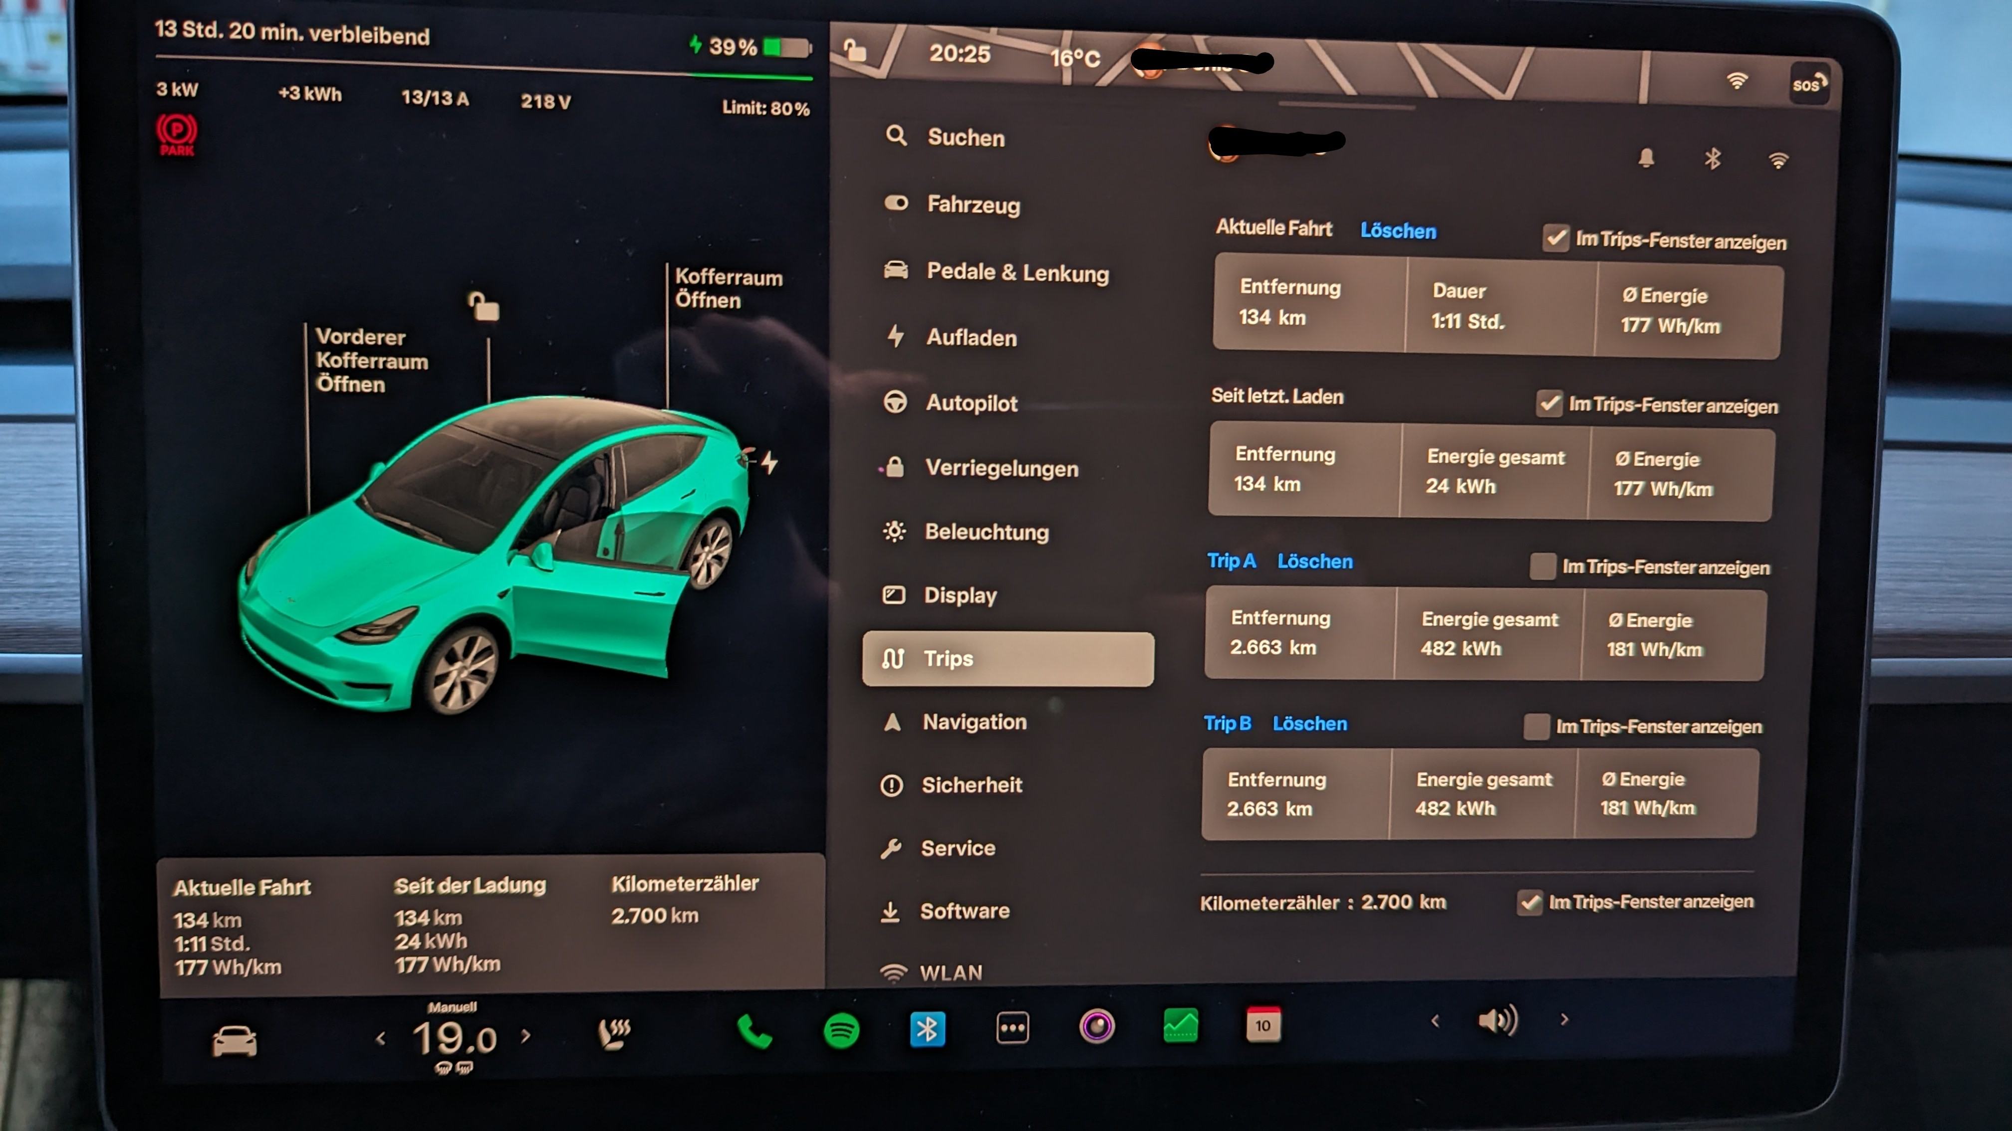Rename via the Trip A link

[x=1232, y=561]
